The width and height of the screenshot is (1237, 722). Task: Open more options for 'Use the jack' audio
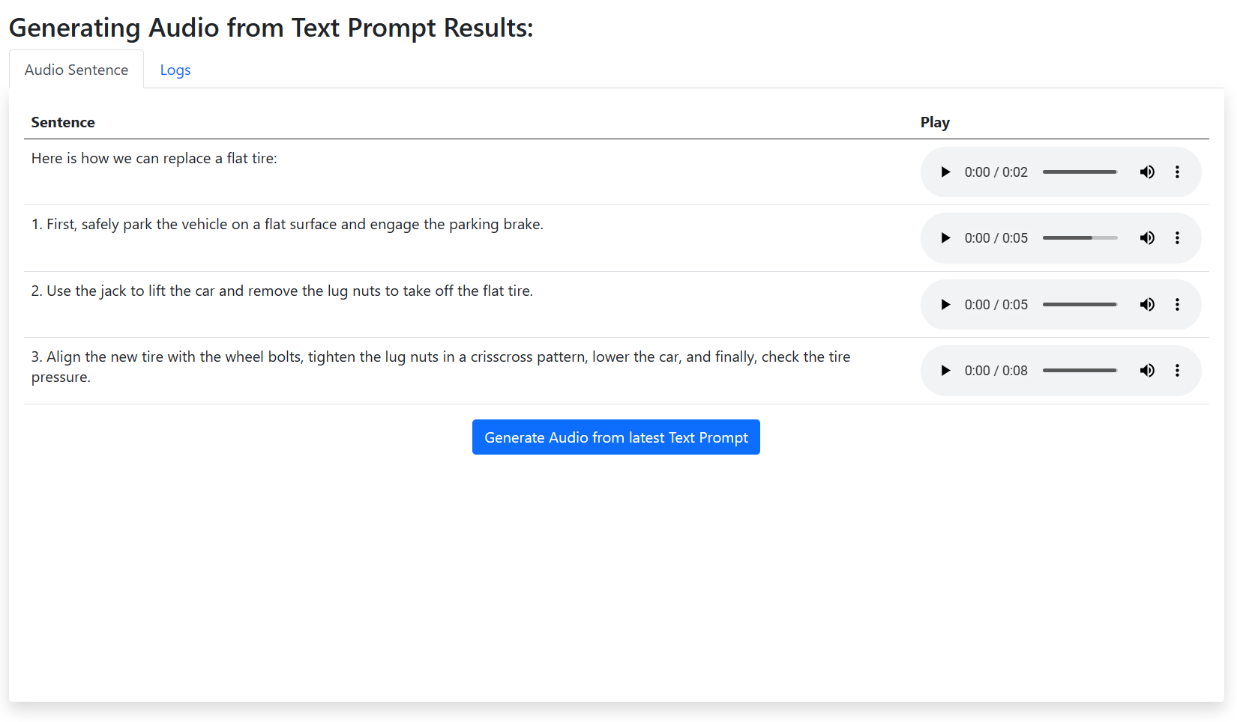click(x=1177, y=305)
